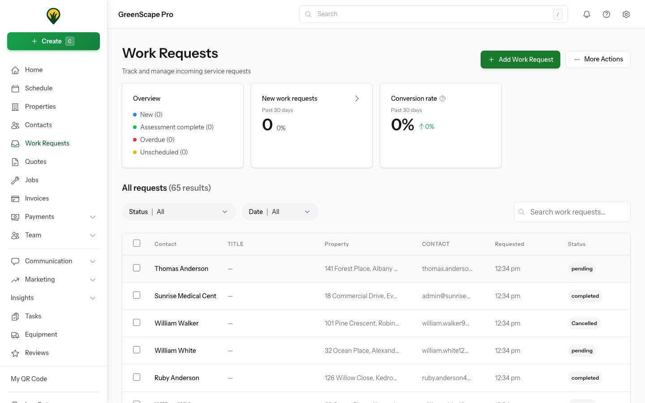Open the settings gear icon
Image resolution: width=645 pixels, height=403 pixels.
pyautogui.click(x=626, y=14)
